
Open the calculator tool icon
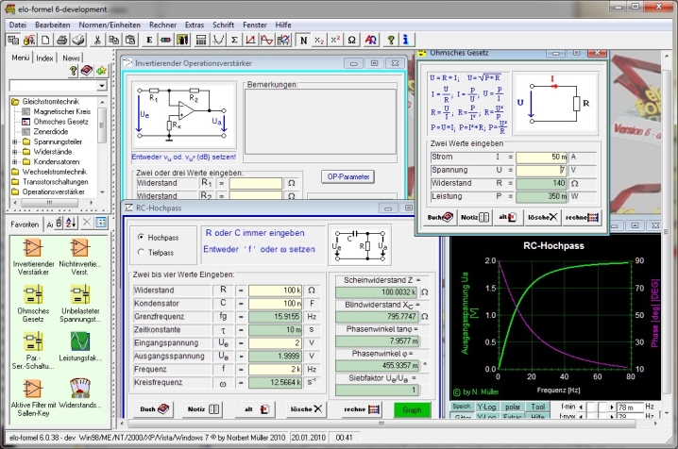[200, 41]
